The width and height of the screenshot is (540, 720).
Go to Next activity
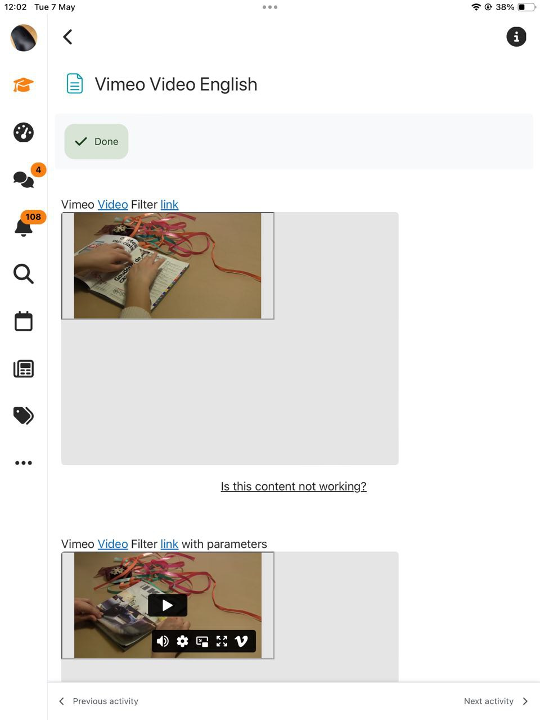pyautogui.click(x=496, y=701)
